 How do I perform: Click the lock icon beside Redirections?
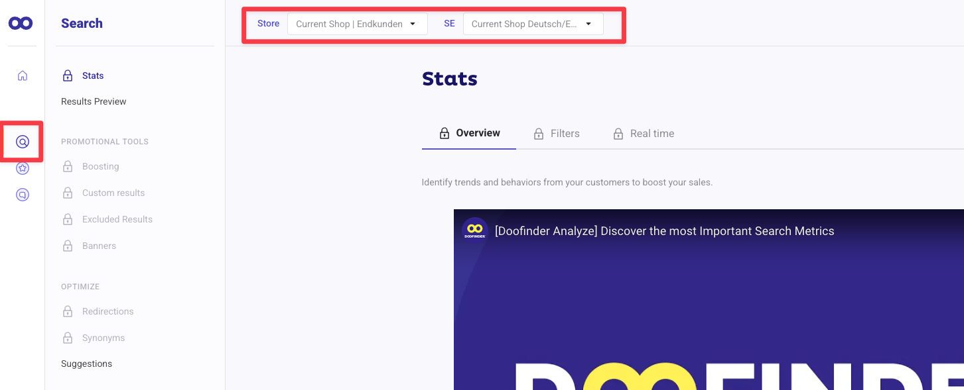pos(68,311)
